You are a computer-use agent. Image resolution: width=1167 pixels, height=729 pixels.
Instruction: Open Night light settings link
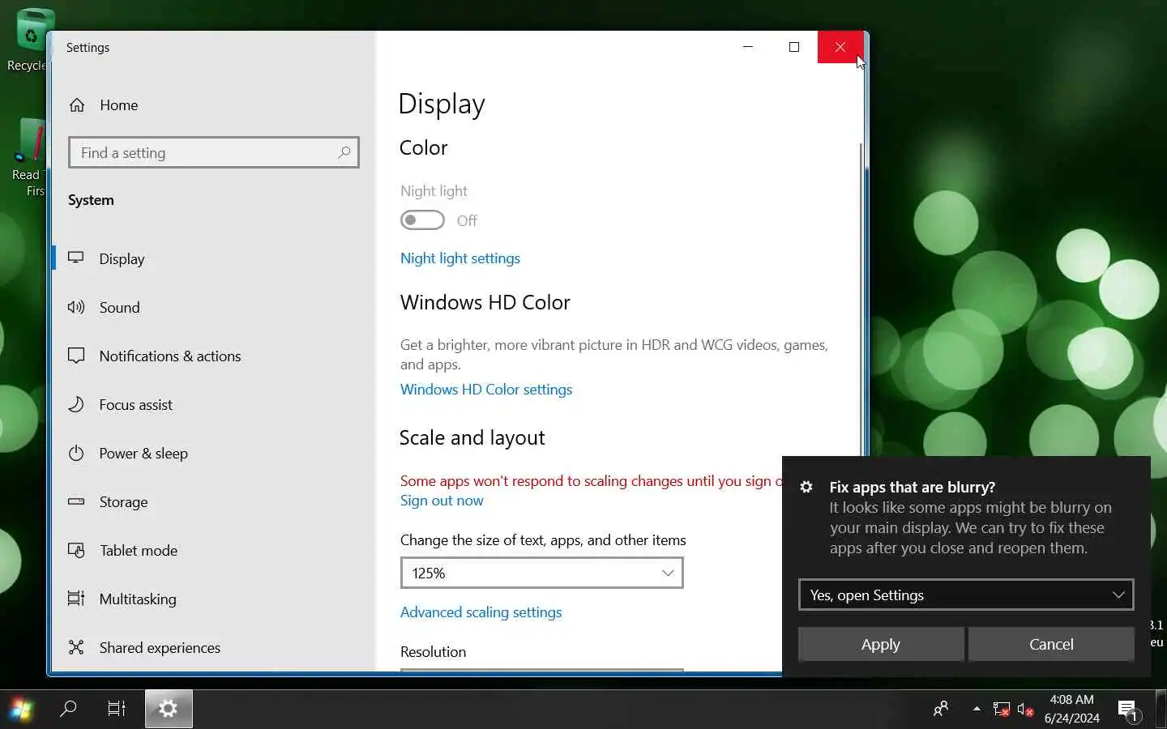460,258
